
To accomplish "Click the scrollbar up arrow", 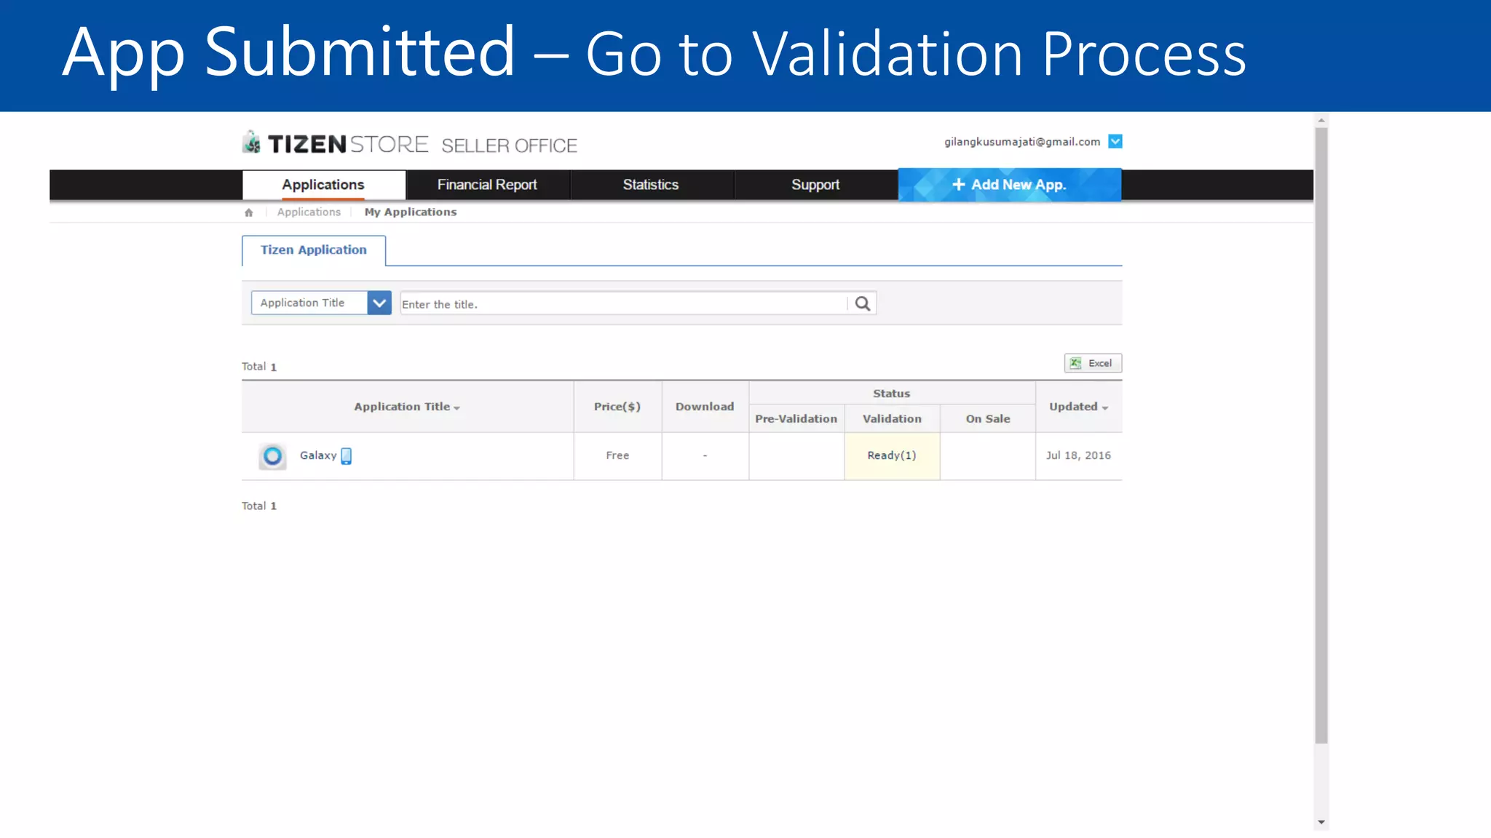I will coord(1321,121).
